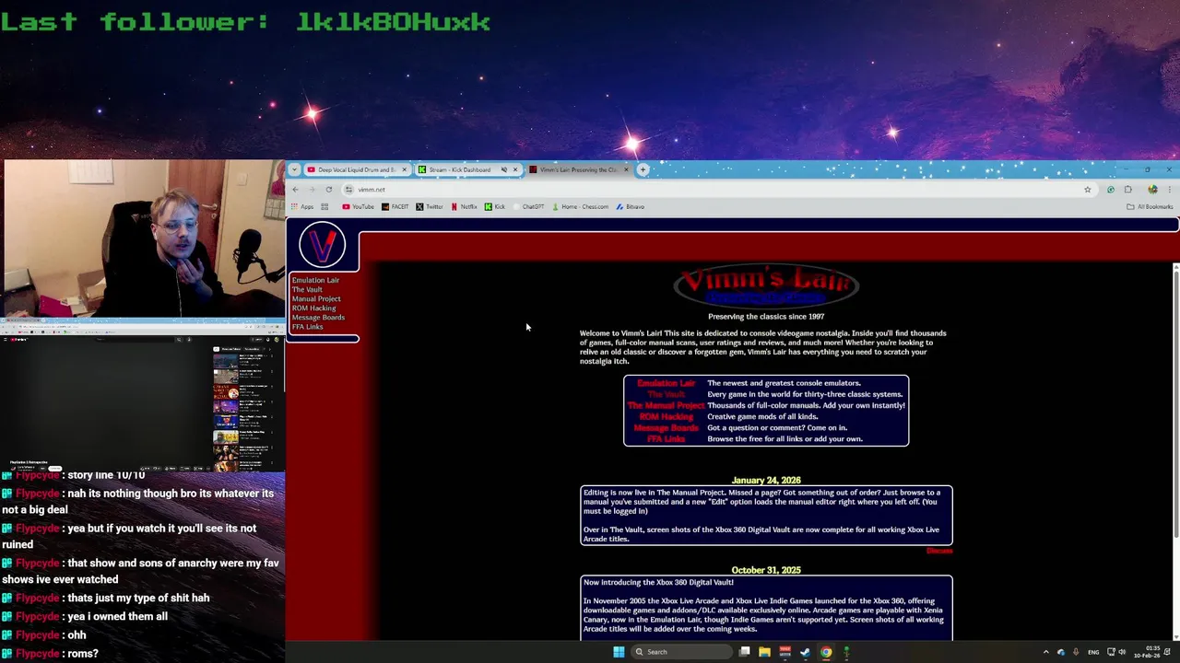This screenshot has width=1180, height=663.
Task: Open Steam from the taskbar
Action: point(805,652)
